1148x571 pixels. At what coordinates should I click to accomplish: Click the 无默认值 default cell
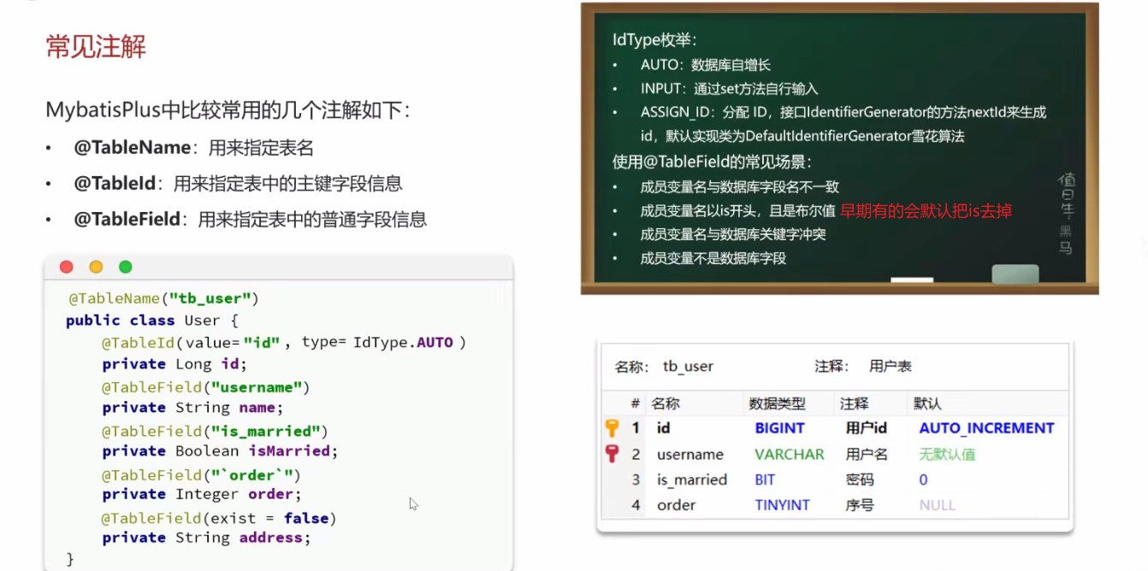coord(947,455)
